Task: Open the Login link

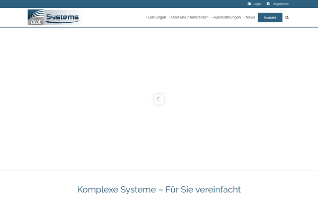Action: pyautogui.click(x=257, y=4)
